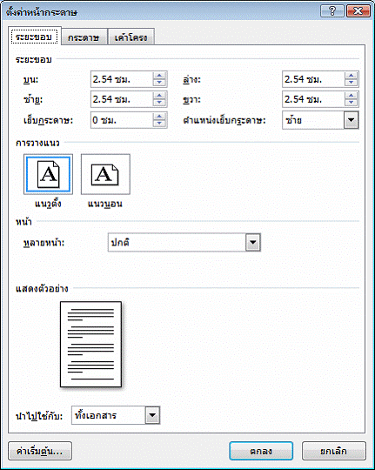Open the ระยะขอบ margins tab
Image resolution: width=375 pixels, height=470 pixels.
click(35, 37)
